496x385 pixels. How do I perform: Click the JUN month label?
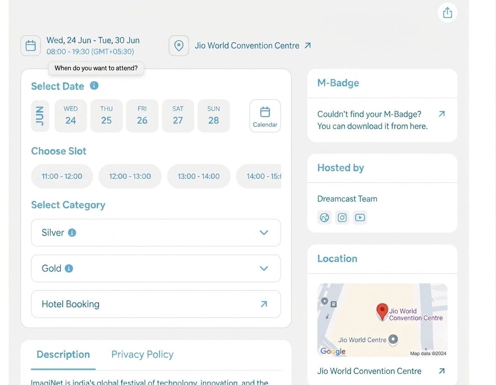point(40,116)
